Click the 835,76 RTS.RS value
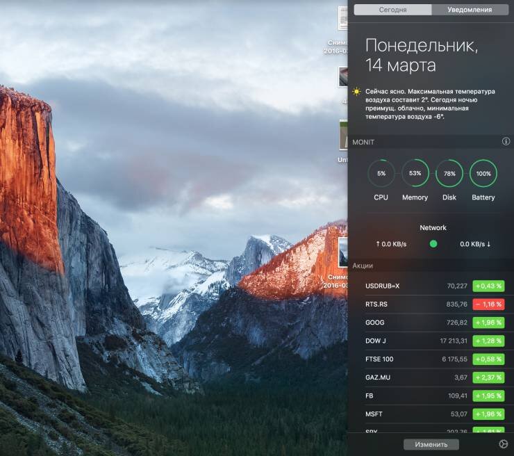The image size is (514, 456). coord(456,304)
